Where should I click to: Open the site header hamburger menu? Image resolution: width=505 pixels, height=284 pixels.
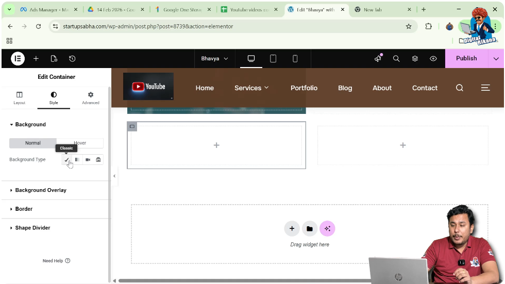485,88
